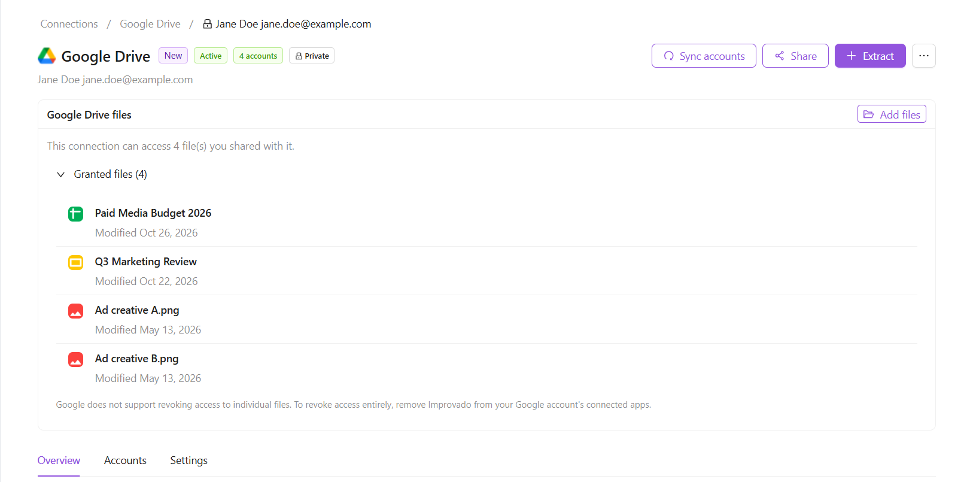Click the New badge

(173, 56)
